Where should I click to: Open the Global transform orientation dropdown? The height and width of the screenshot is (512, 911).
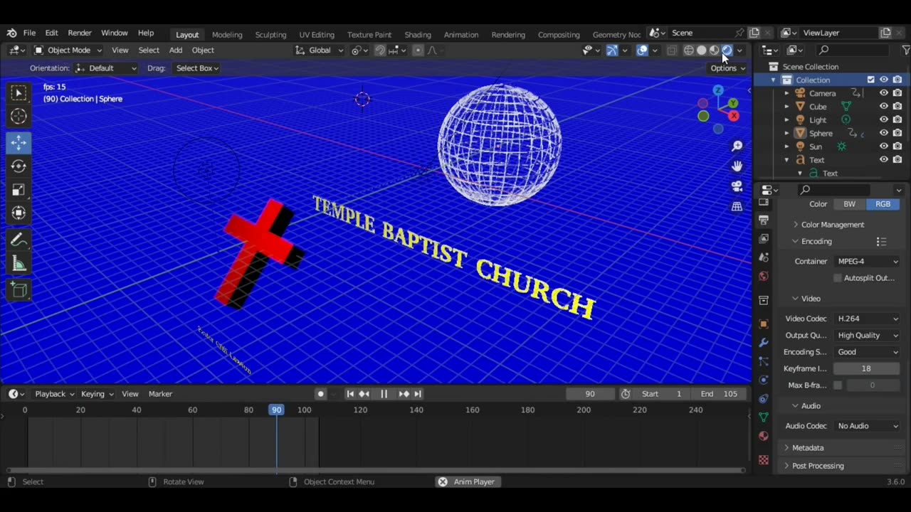(x=320, y=50)
